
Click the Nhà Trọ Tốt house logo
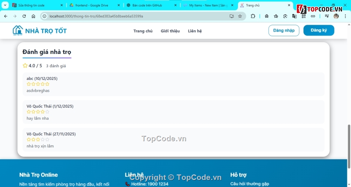point(18,30)
